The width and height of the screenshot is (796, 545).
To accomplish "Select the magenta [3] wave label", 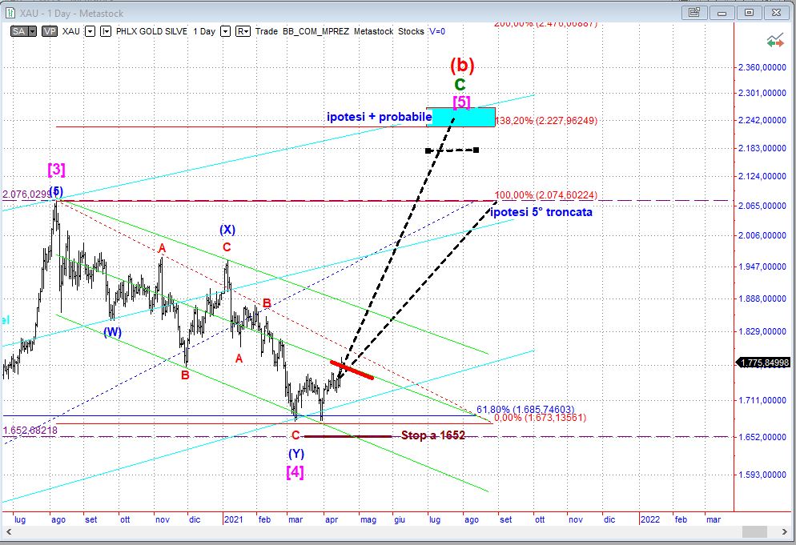I will 56,169.
